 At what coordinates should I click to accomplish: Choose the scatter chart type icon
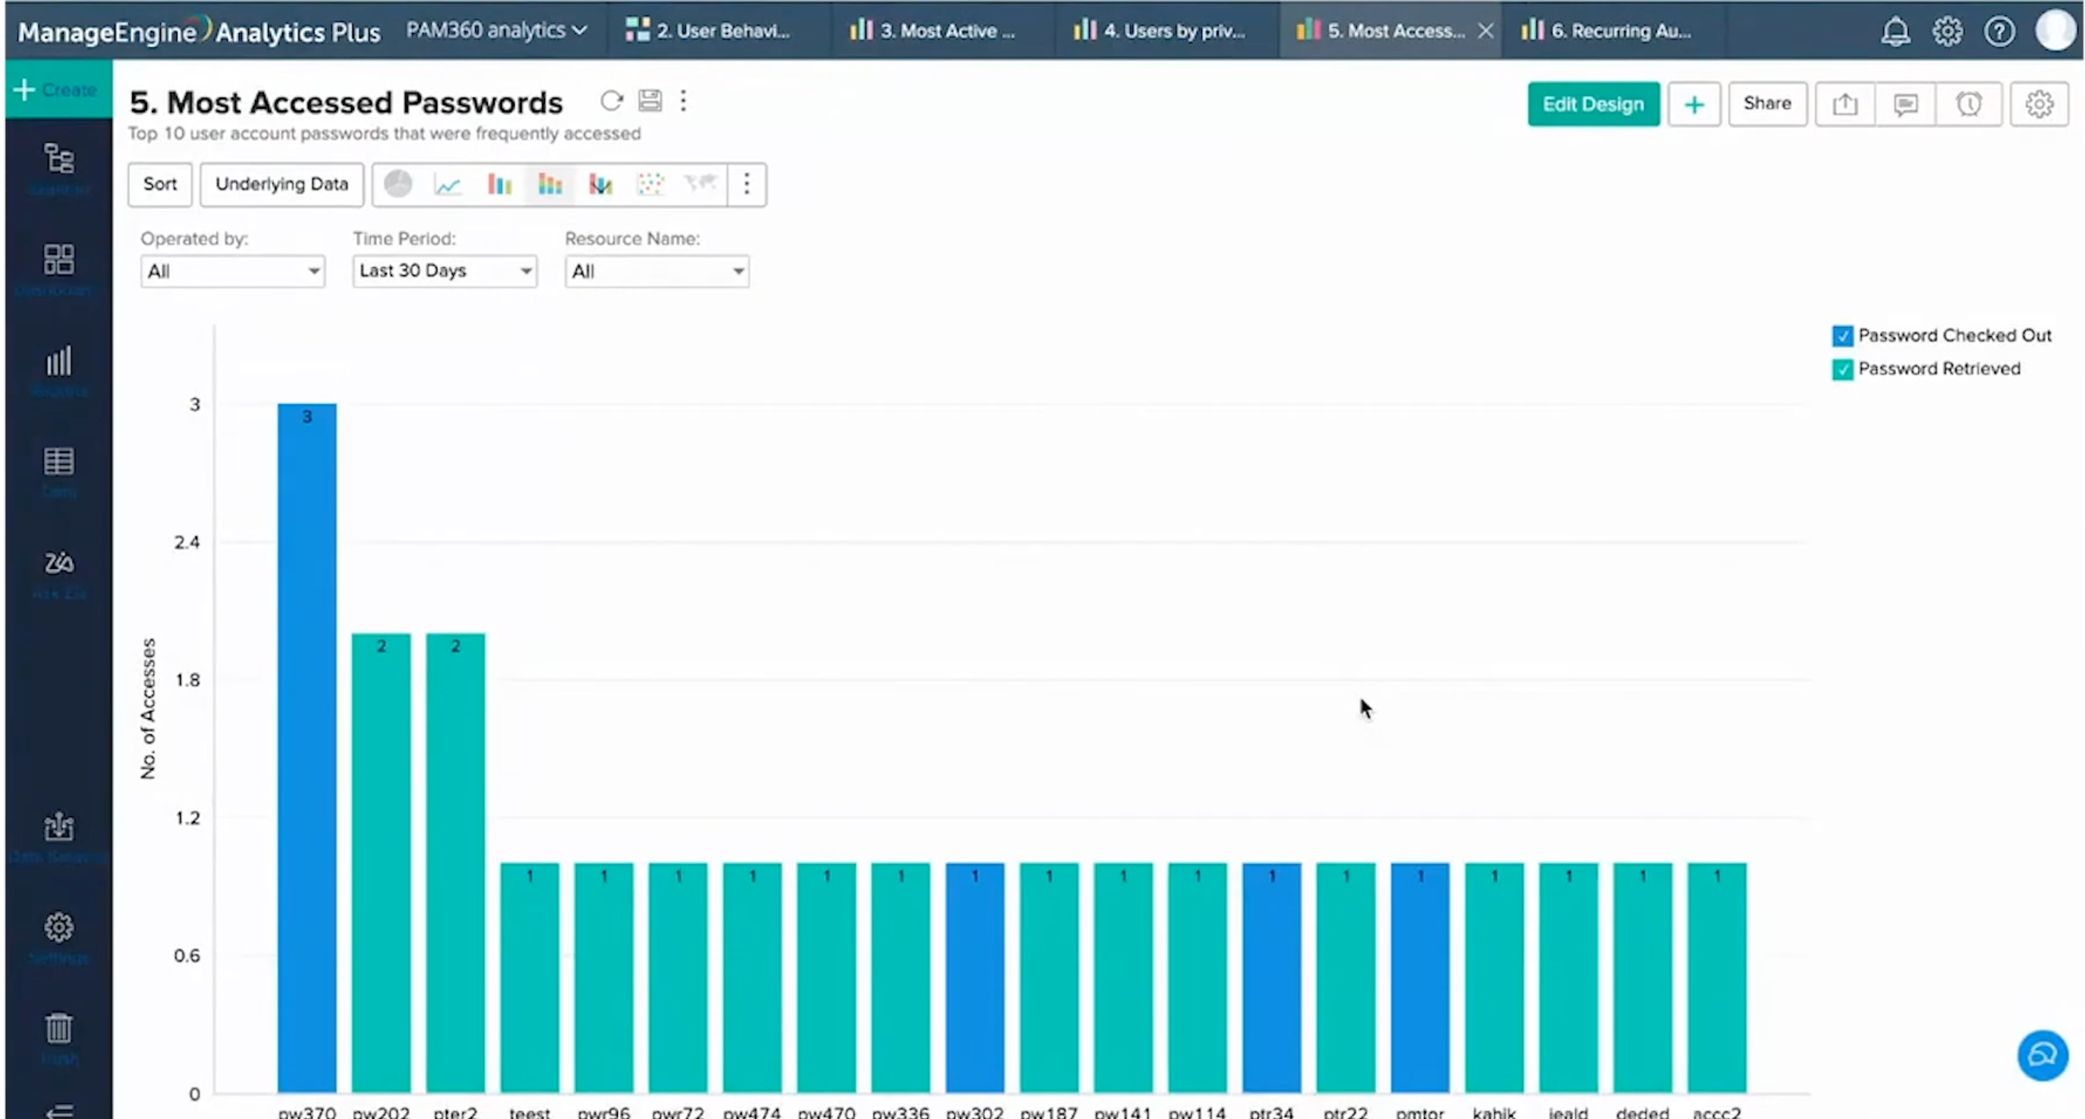point(650,184)
